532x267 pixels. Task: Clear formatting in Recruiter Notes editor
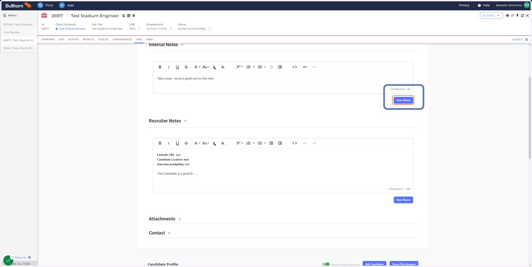click(223, 143)
